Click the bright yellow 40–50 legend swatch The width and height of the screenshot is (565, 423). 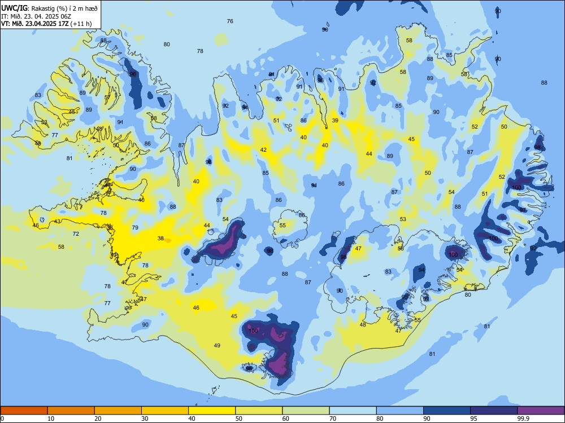(212, 411)
